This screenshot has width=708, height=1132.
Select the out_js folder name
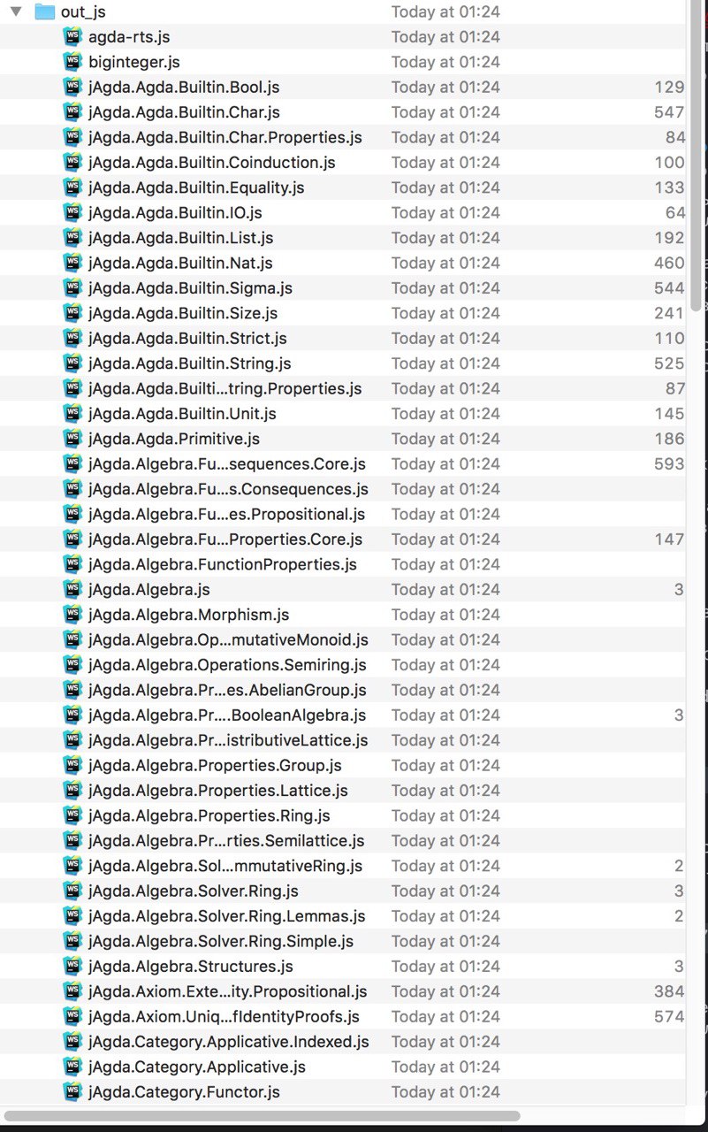[83, 12]
